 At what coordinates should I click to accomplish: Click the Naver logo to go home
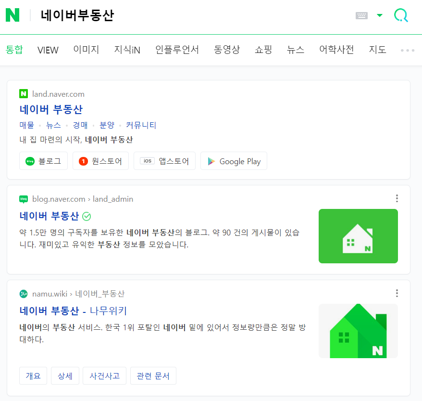(x=13, y=15)
